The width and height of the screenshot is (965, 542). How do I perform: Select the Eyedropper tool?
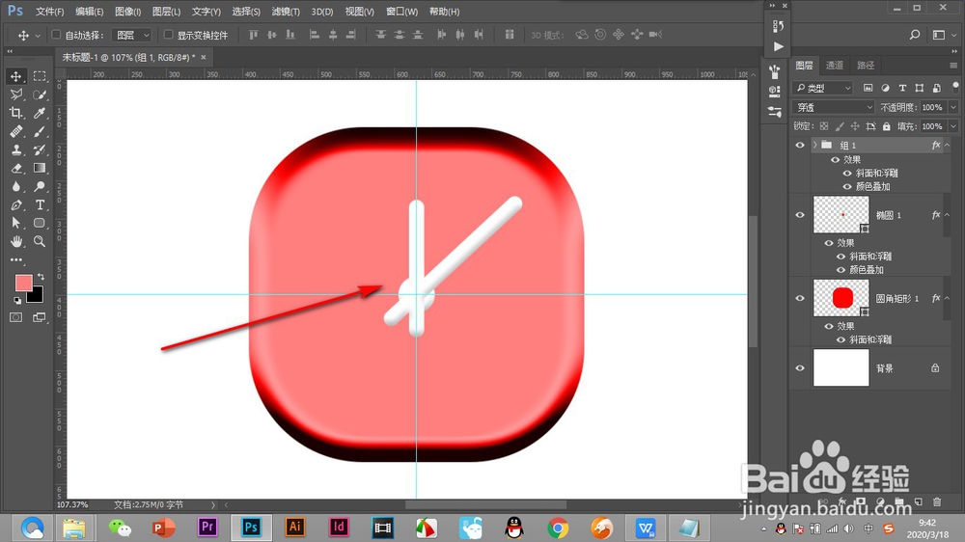tap(40, 113)
